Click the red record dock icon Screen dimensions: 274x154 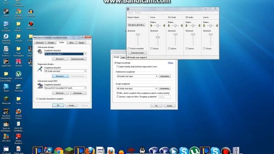pyautogui.click(x=226, y=151)
